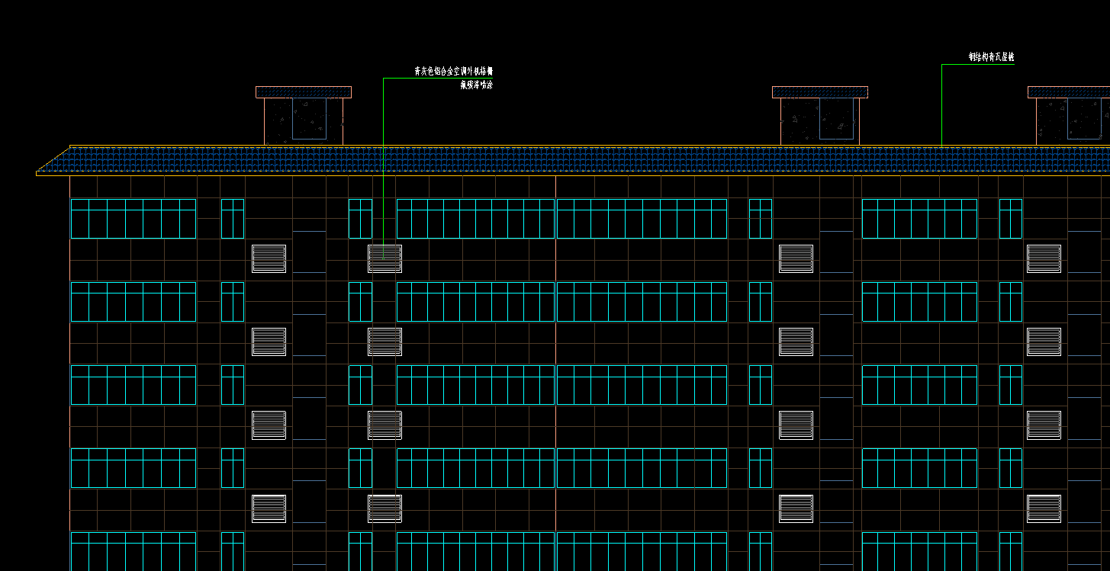The width and height of the screenshot is (1110, 571).
Task: Select the annotation text 钢结构青瓦屋檐
Action: pyautogui.click(x=991, y=57)
